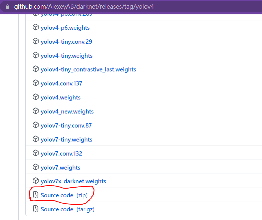Screen dimensions: 262x220
Task: Click the package icon beside yolov7.conv.132
Action: coord(36,153)
